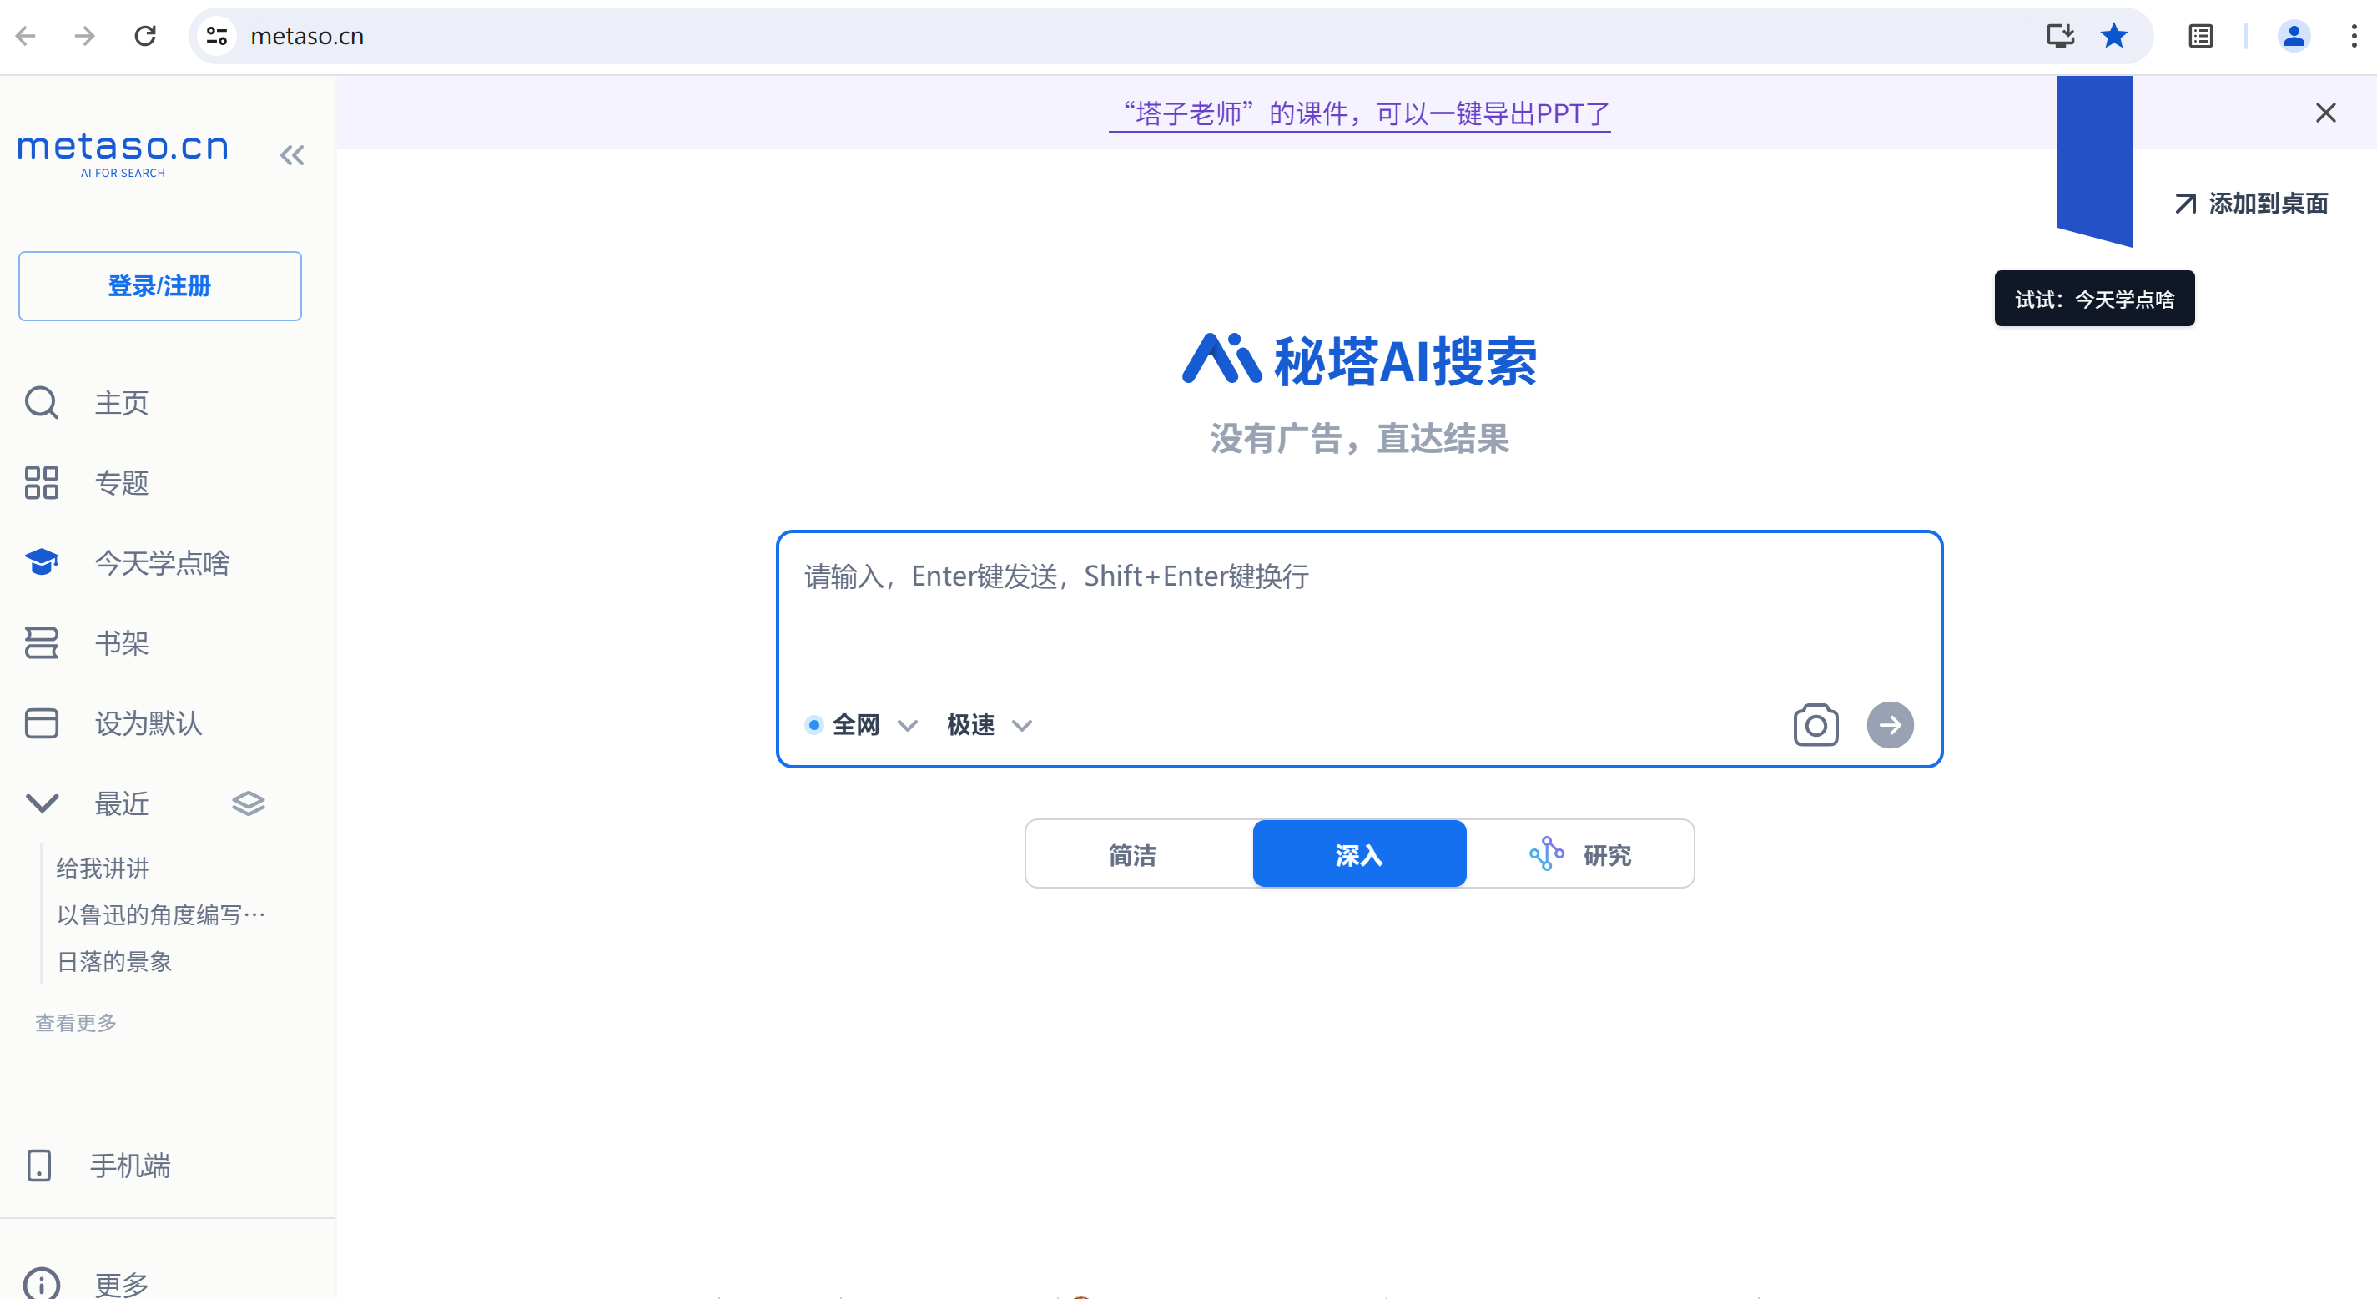Viewport: 2377px width, 1299px height.
Task: Open the browser profile avatar
Action: pyautogui.click(x=2293, y=36)
